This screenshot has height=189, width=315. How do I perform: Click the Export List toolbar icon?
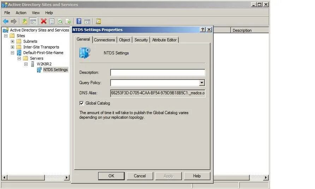[68, 21]
